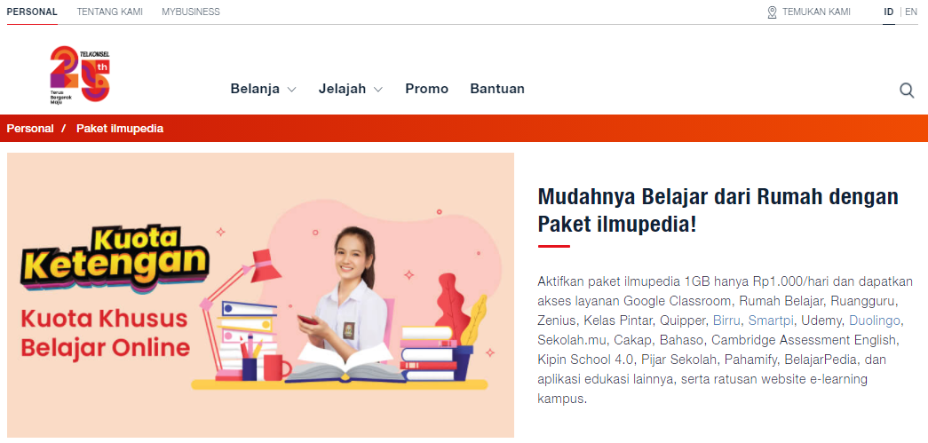This screenshot has height=443, width=928.
Task: Open the MYBUSINESS tab
Action: (191, 12)
